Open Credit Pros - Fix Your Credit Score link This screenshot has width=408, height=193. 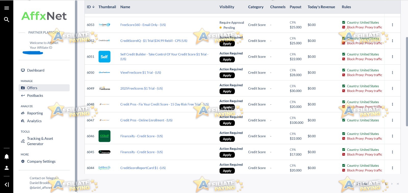pos(164,104)
